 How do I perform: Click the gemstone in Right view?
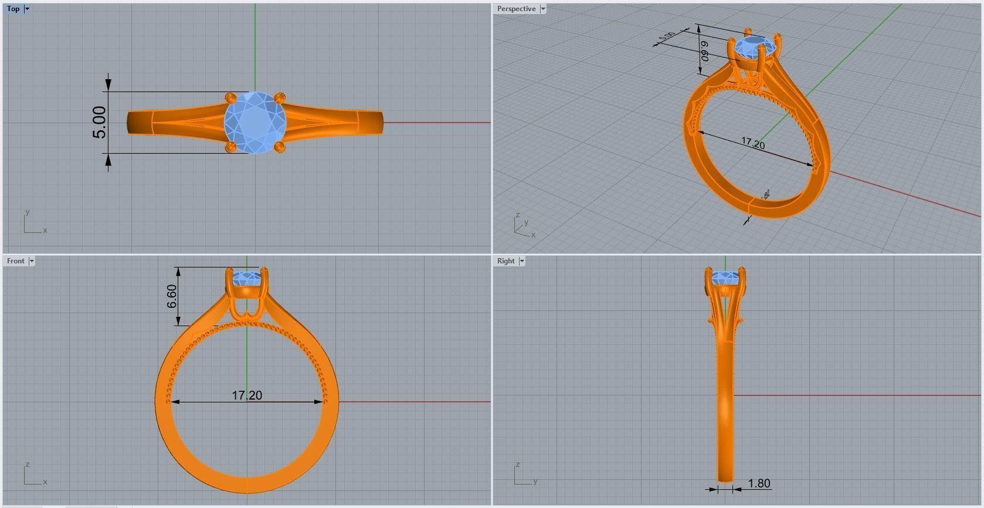click(725, 279)
